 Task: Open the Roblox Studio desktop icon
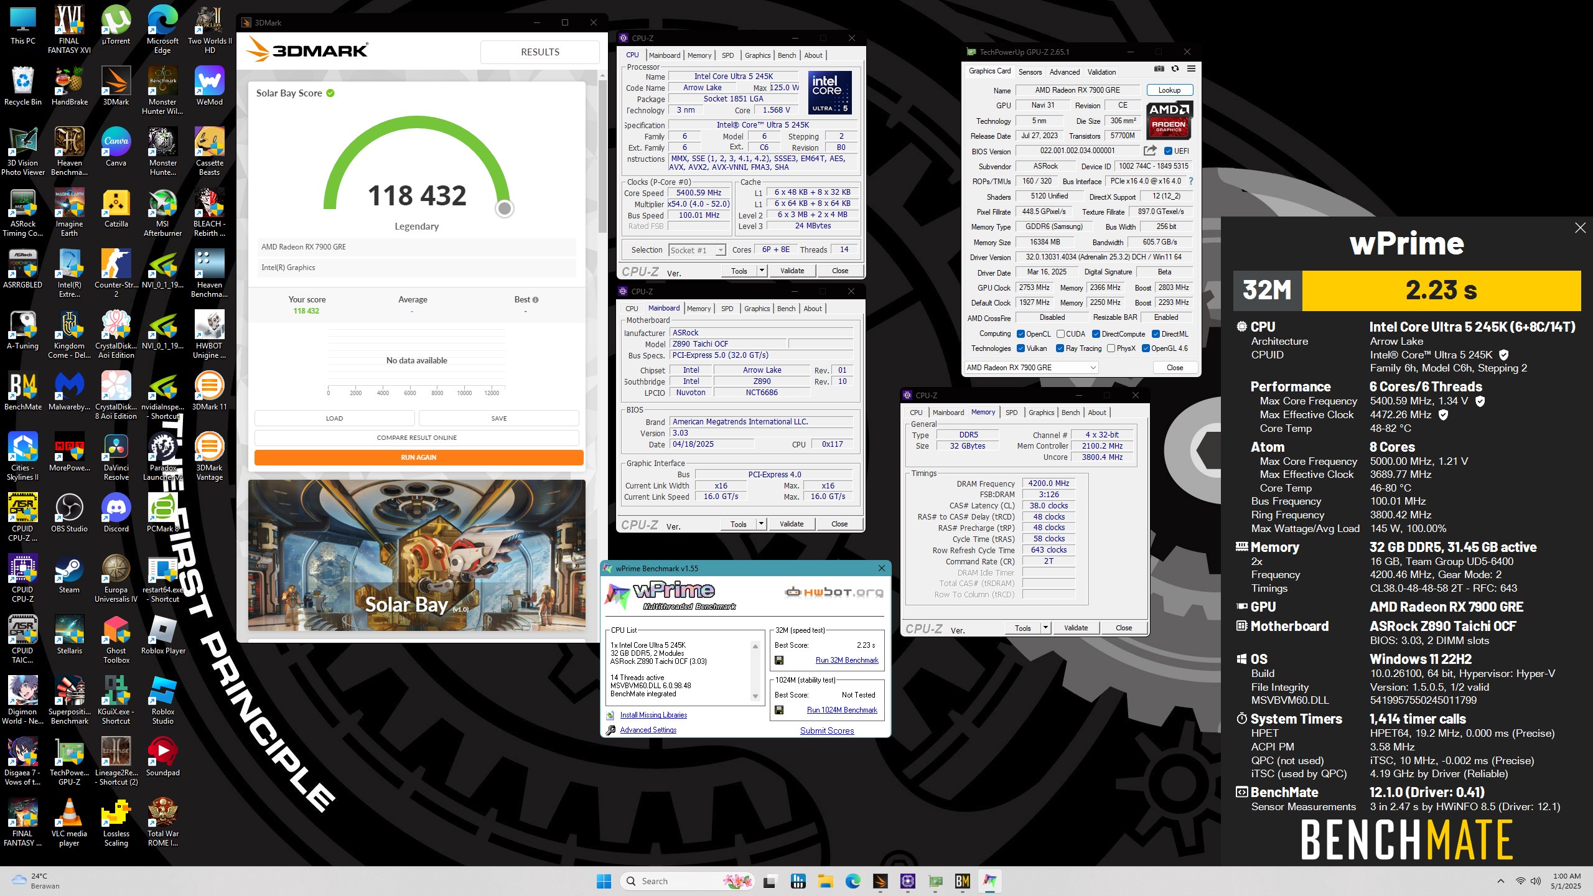[162, 701]
